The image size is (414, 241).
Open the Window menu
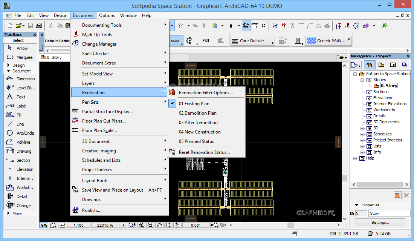point(128,15)
